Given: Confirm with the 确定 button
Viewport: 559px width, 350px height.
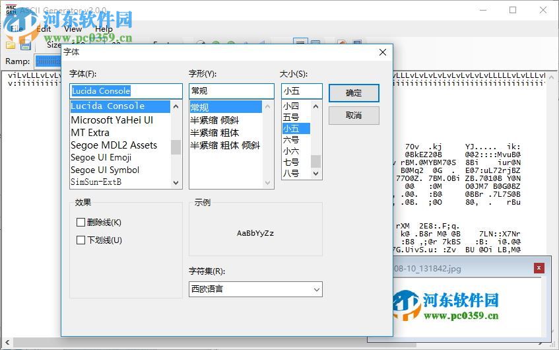Looking at the screenshot, I should tap(354, 93).
